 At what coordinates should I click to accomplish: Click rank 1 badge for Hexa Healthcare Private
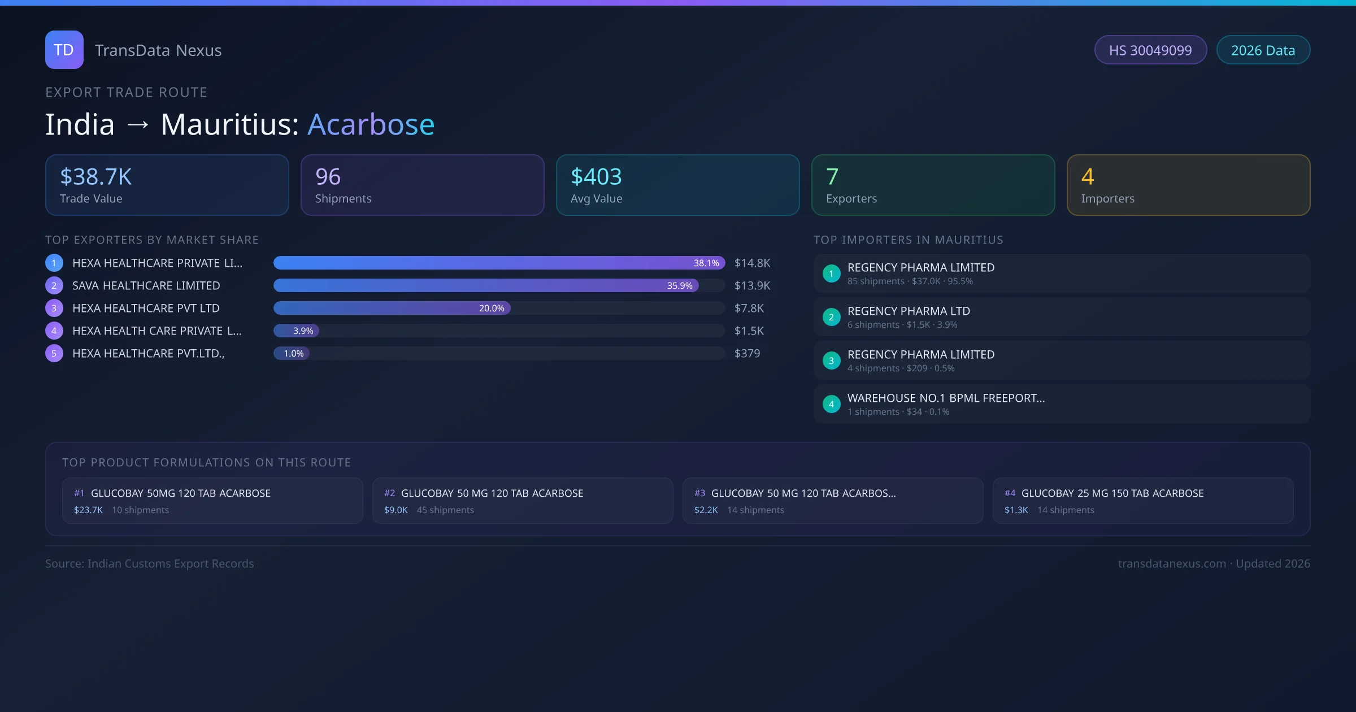(54, 263)
